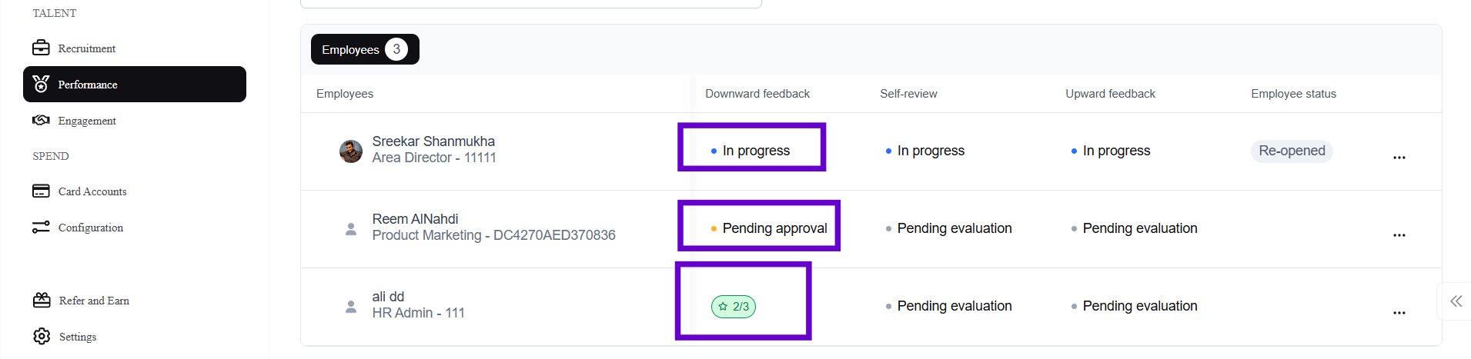Image resolution: width=1471 pixels, height=359 pixels.
Task: Go to Engagement in the sidebar
Action: coord(87,121)
